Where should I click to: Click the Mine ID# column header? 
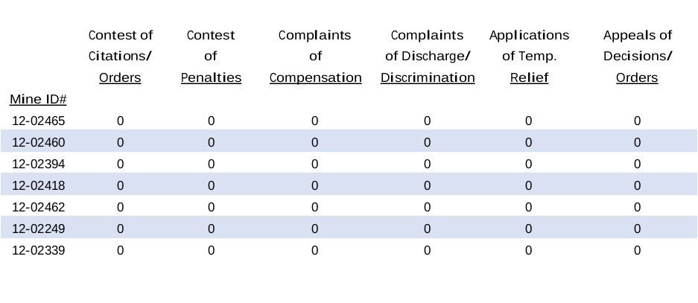(x=38, y=99)
